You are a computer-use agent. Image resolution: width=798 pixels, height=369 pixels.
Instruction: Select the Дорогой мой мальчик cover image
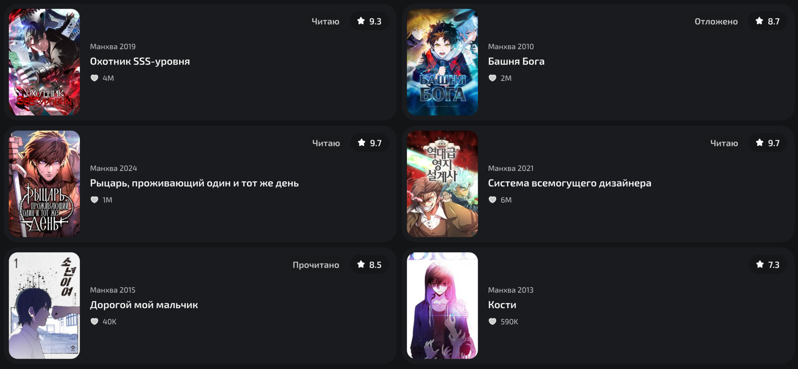[44, 305]
